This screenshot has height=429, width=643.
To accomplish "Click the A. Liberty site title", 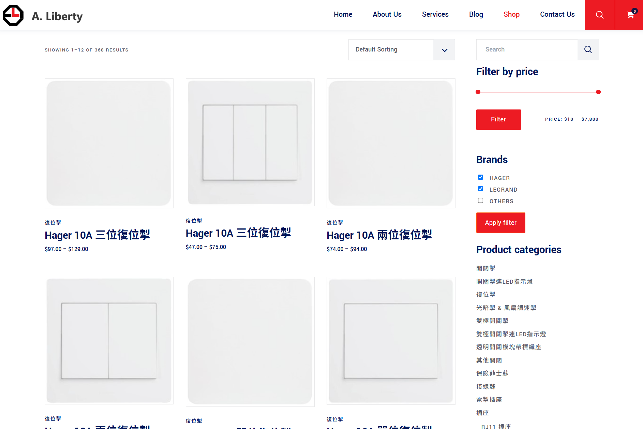I will pyautogui.click(x=57, y=16).
